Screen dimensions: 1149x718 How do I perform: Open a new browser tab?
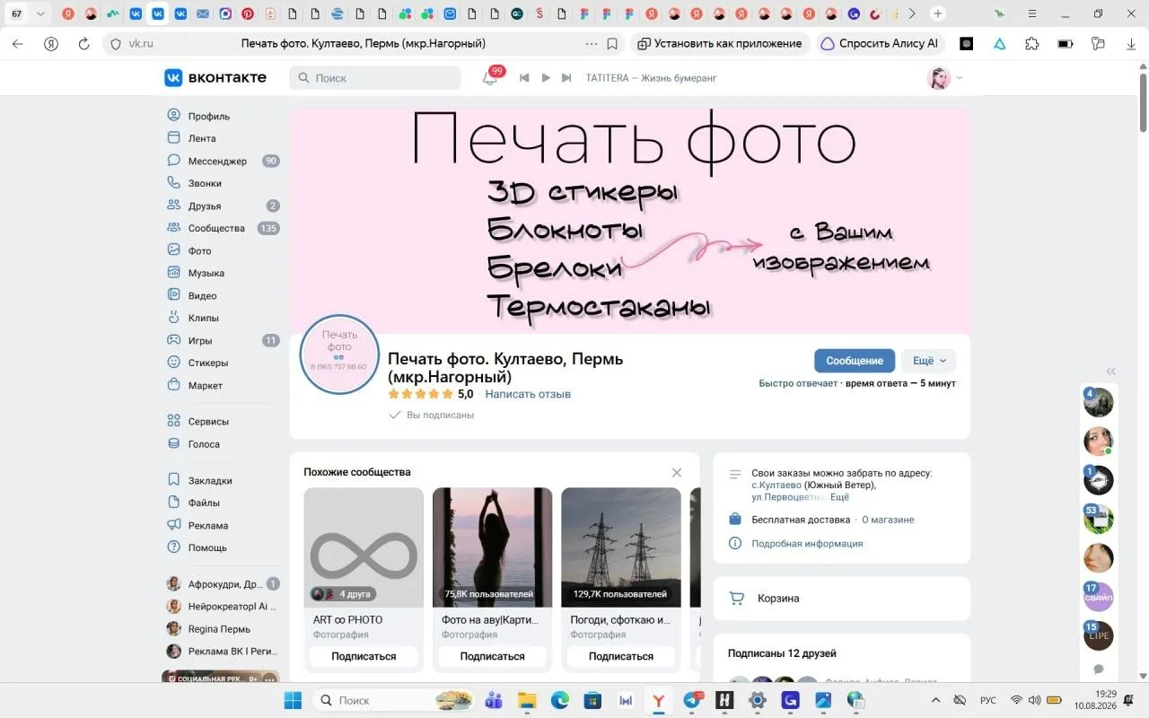(938, 13)
